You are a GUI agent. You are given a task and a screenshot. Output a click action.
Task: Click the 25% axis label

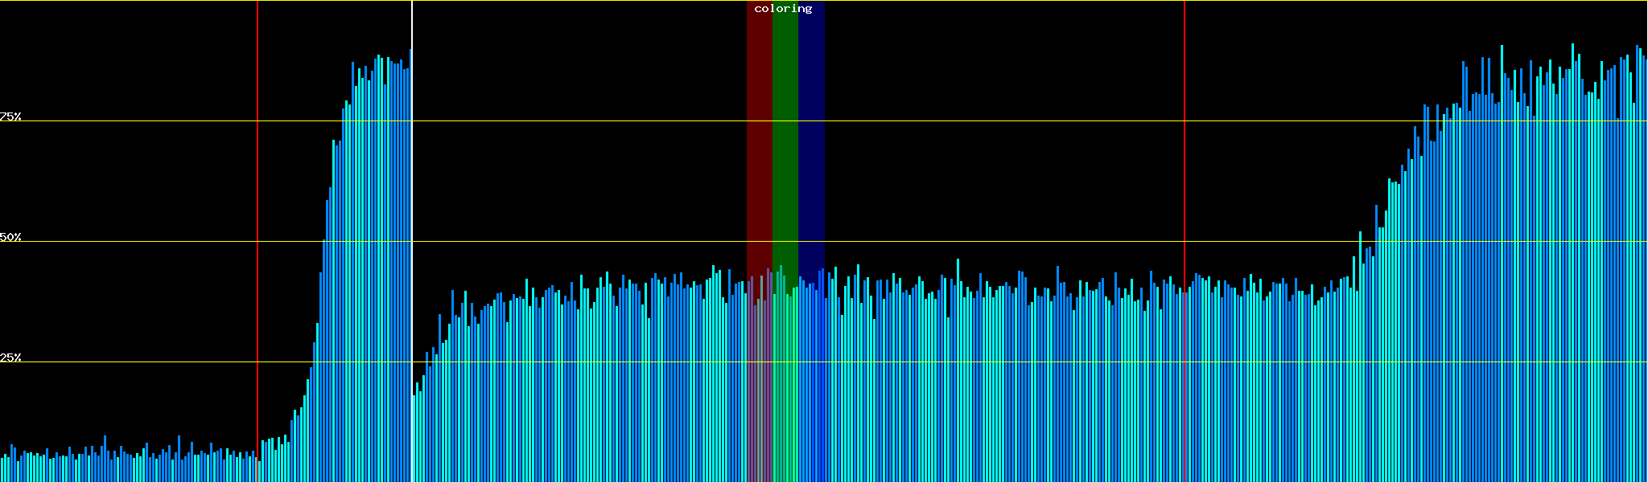click(x=10, y=357)
